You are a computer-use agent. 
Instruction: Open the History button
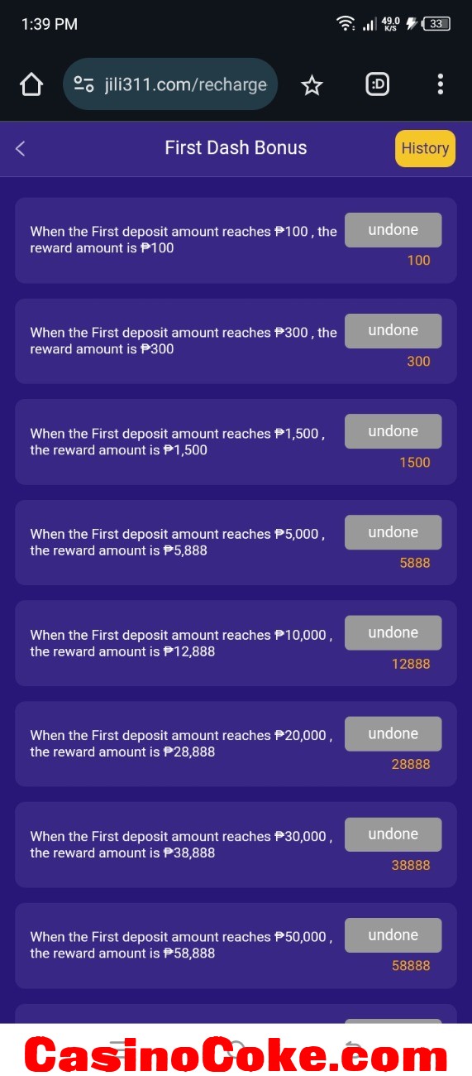(425, 149)
